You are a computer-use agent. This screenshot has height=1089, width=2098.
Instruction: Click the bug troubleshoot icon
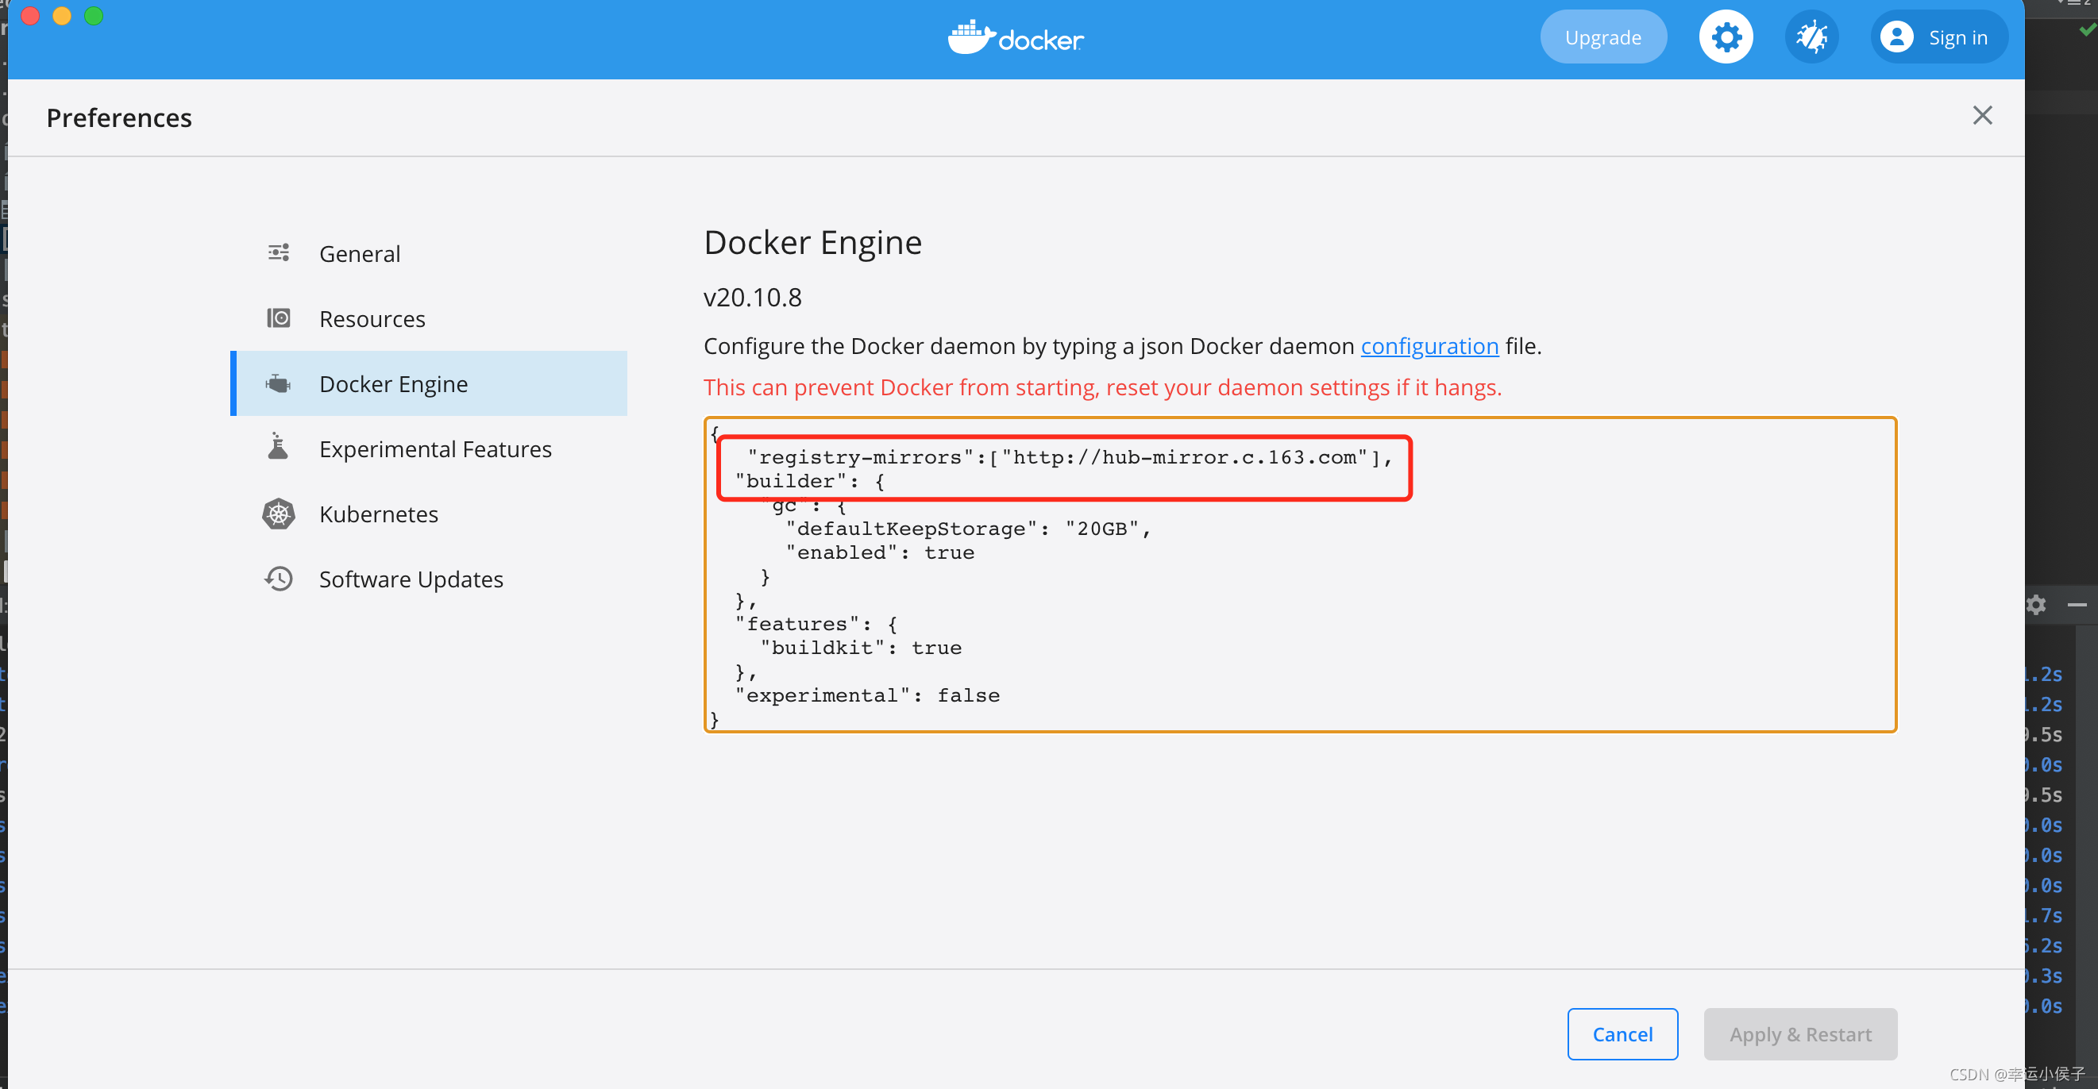click(x=1811, y=37)
